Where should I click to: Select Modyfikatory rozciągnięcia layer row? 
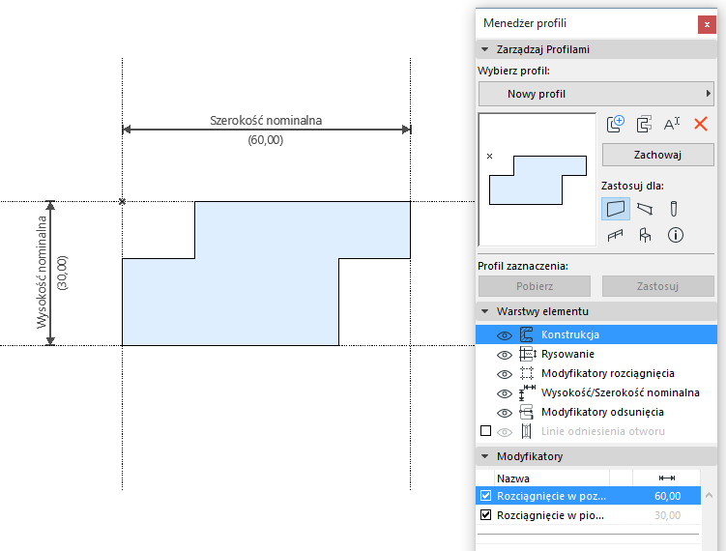(x=596, y=373)
